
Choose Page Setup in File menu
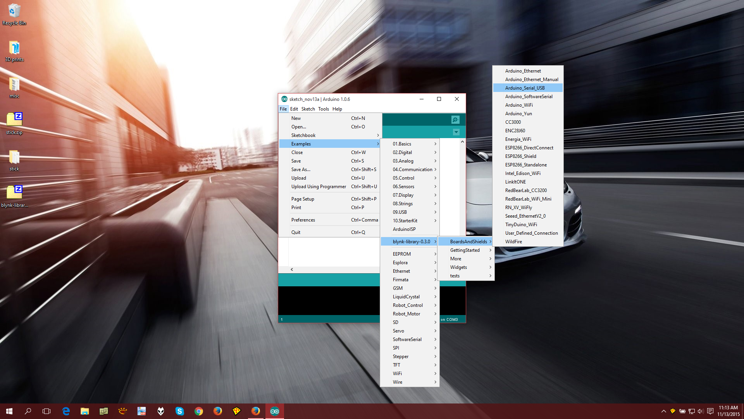pyautogui.click(x=329, y=199)
